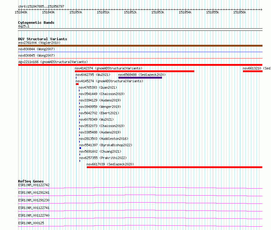Click the RefSeq Genes track heading
The height and width of the screenshot is (230, 271).
31,181
